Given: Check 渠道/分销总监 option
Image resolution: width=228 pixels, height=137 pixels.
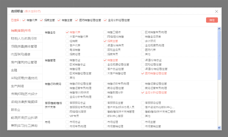Looking at the screenshot, I should pyautogui.click(x=143, y=60).
